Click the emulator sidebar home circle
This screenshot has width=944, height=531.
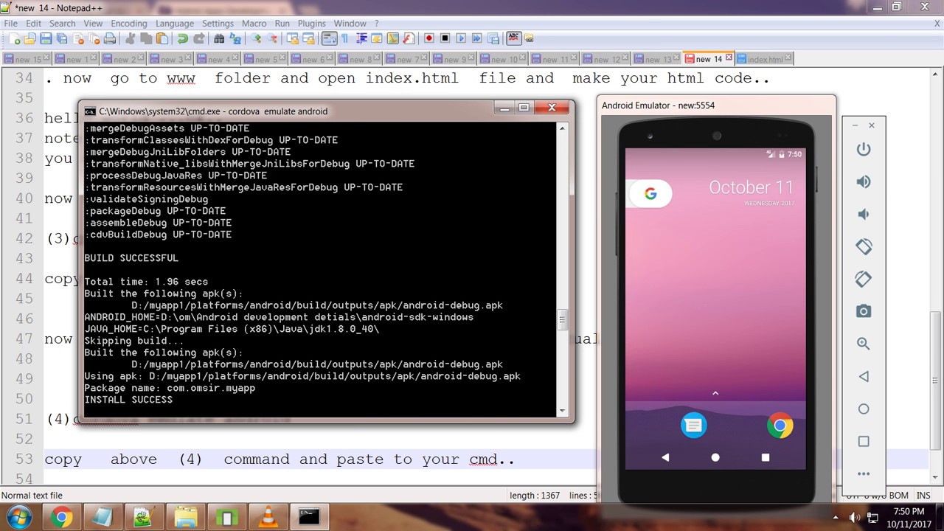click(864, 409)
